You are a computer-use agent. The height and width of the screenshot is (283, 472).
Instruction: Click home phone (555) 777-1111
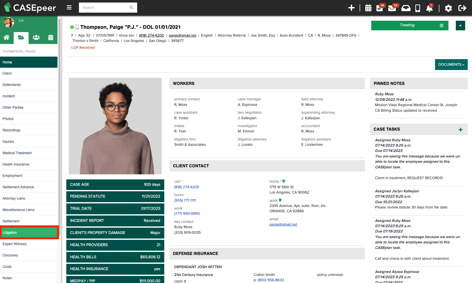coord(185,200)
